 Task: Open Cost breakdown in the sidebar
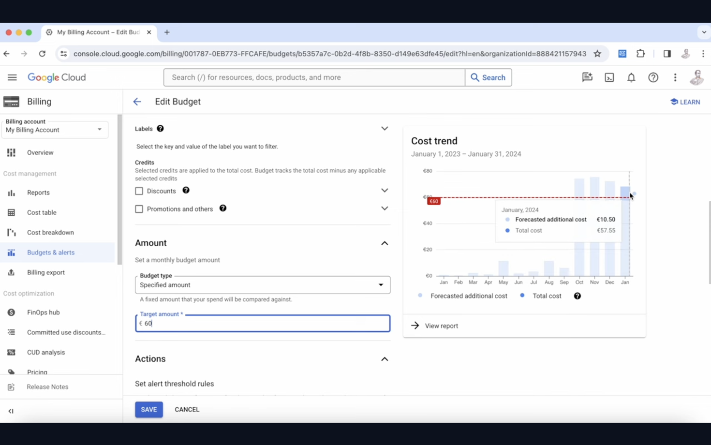click(50, 233)
